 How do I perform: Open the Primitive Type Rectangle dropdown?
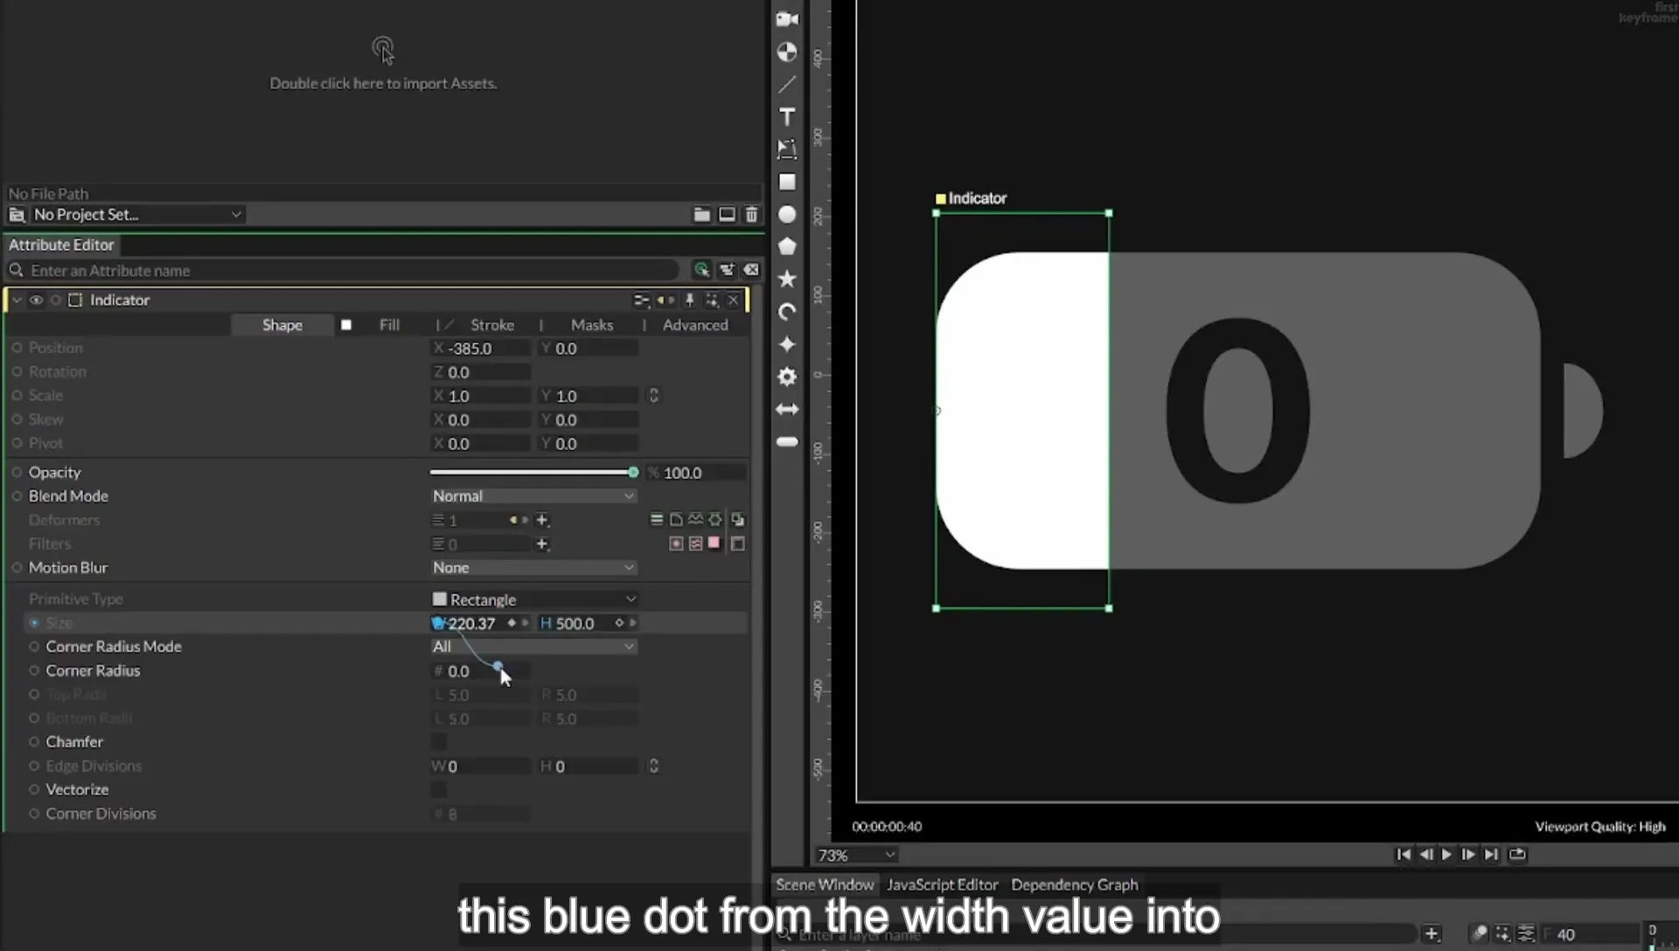[533, 600]
